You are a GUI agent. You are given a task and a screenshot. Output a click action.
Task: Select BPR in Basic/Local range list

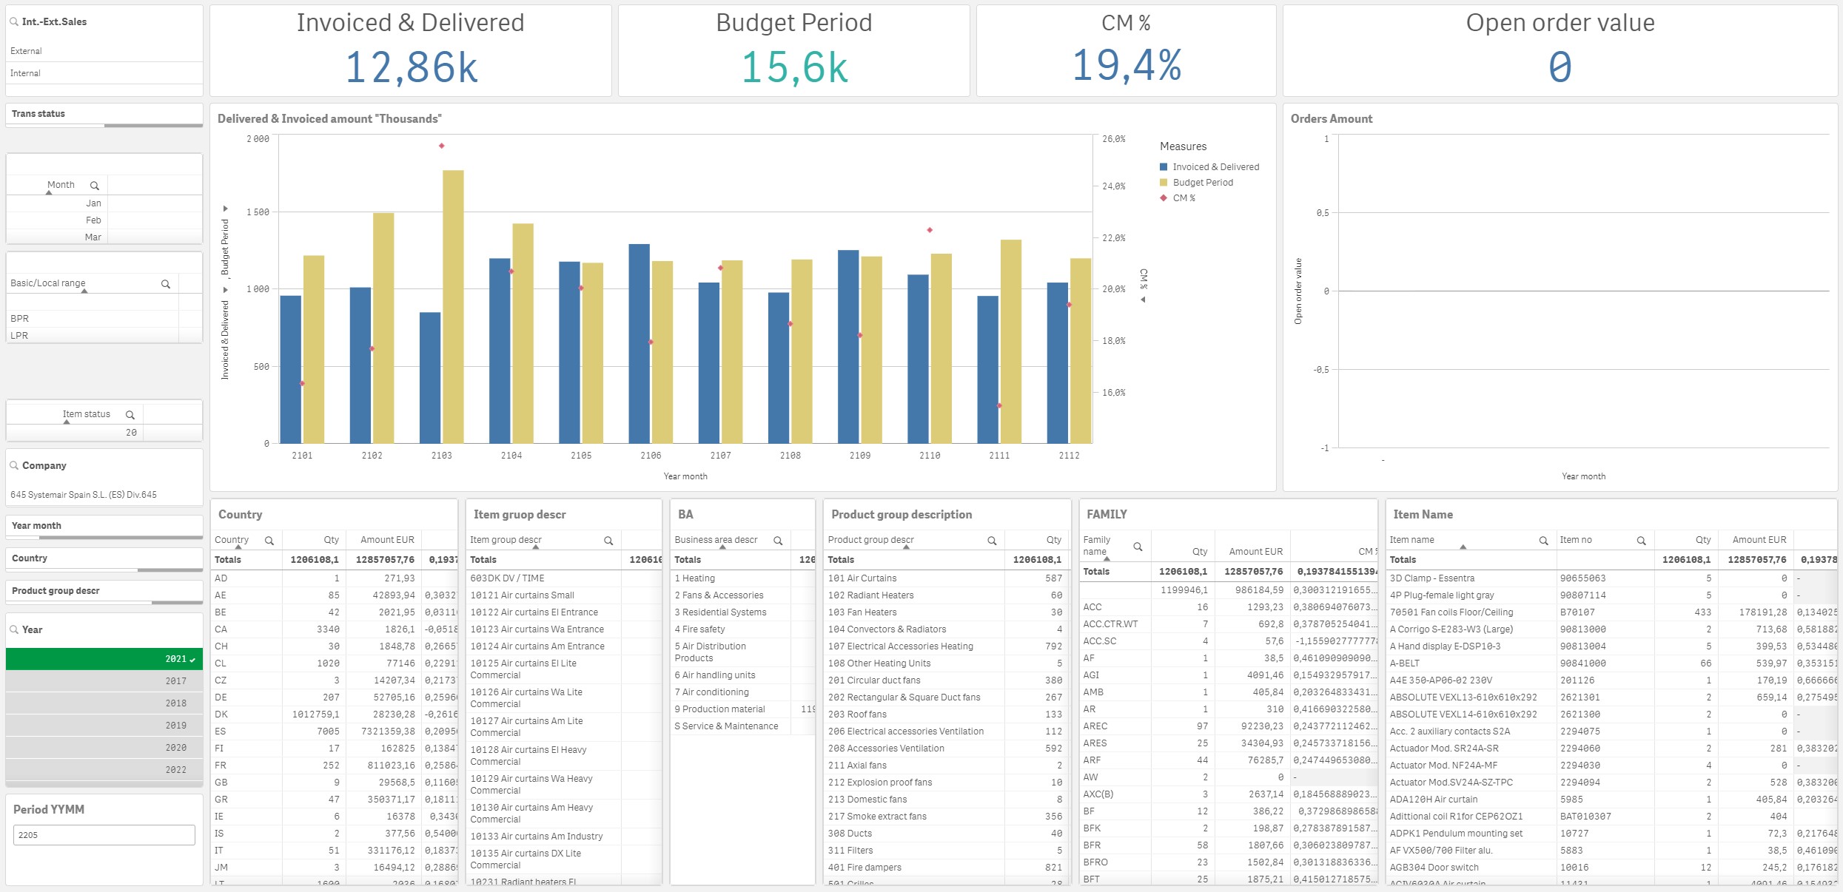click(x=20, y=319)
